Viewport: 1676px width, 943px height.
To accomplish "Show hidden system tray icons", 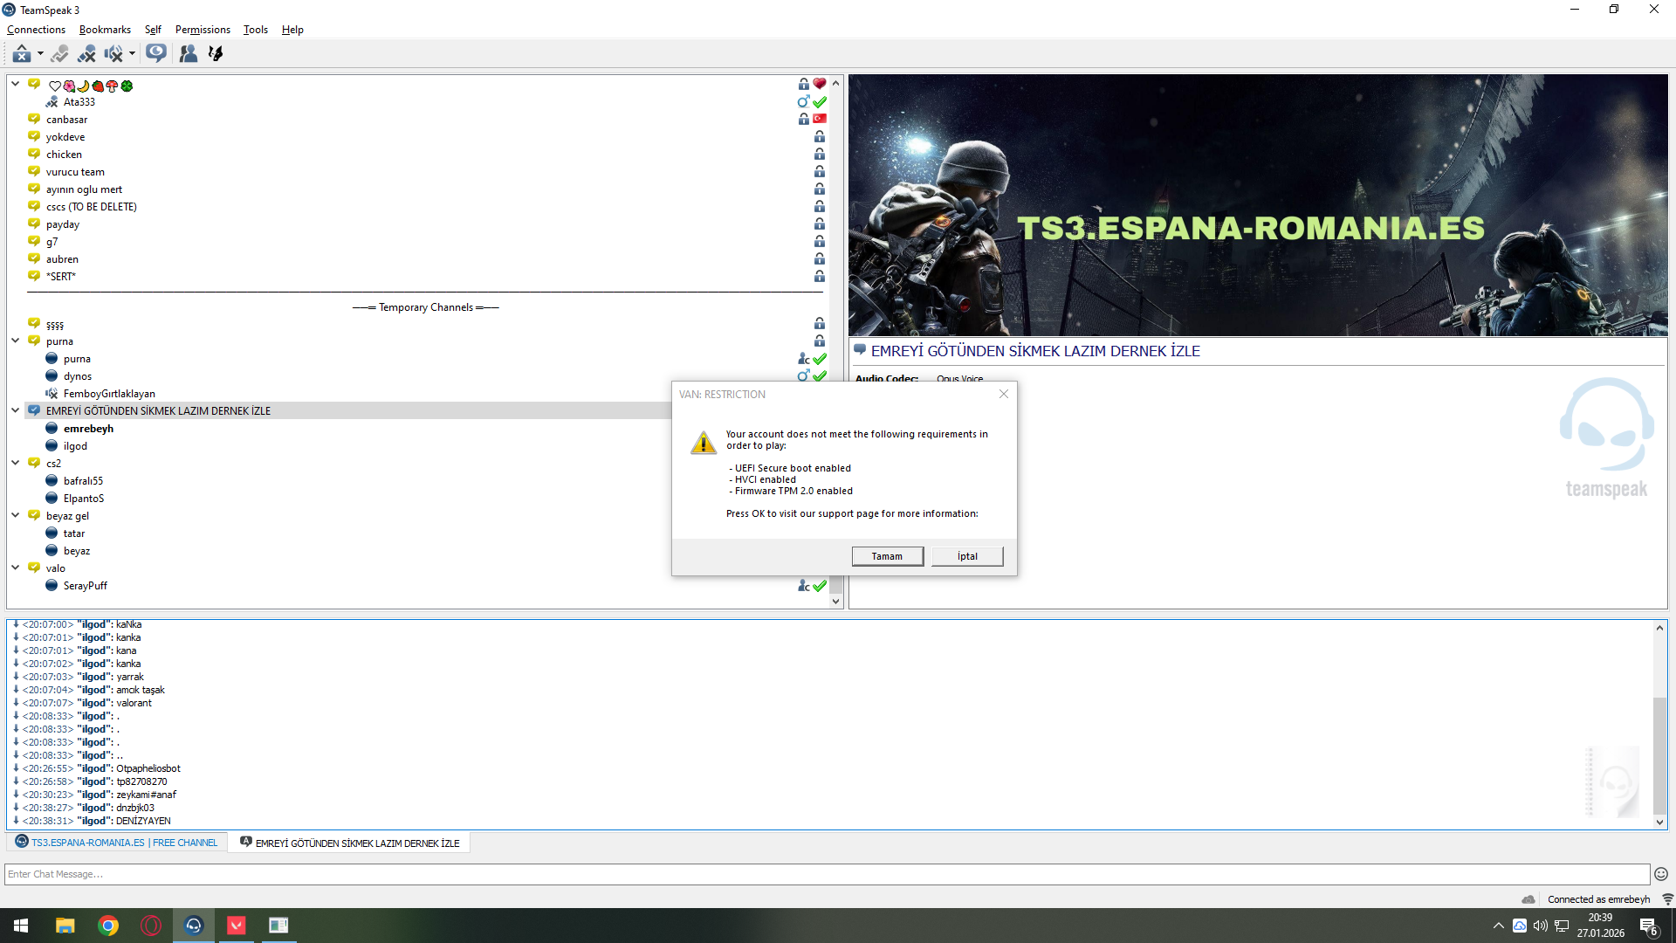I will point(1499,926).
